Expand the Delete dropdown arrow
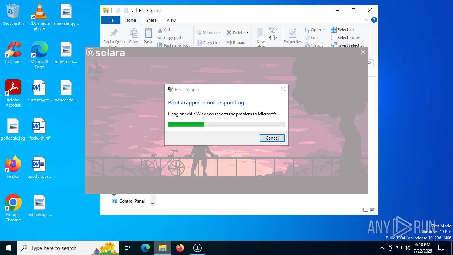453x255 pixels. click(247, 33)
